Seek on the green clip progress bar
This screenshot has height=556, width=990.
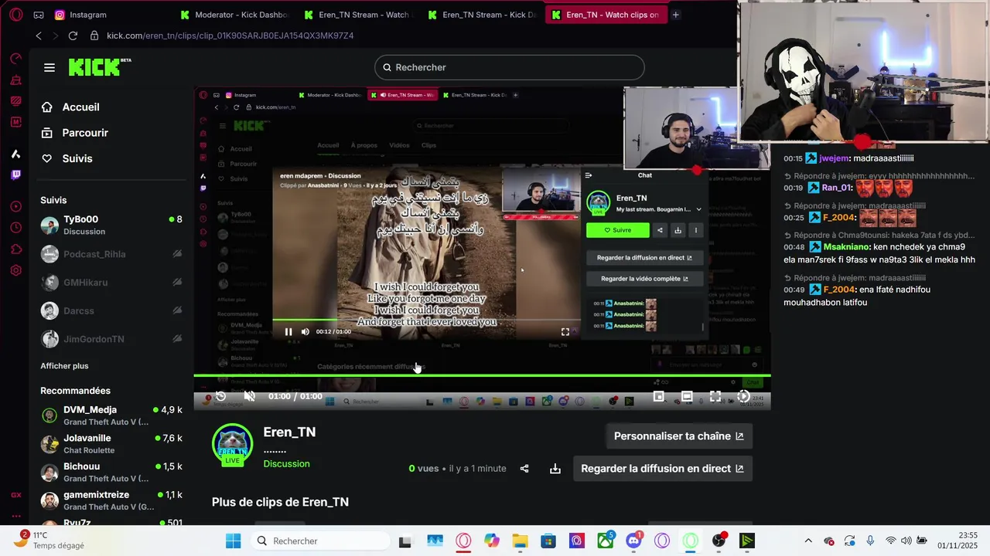[x=482, y=376]
